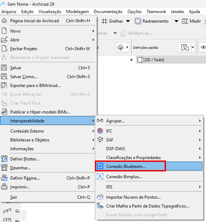Open Conexão Bimplus via its icon
The height and width of the screenshot is (222, 206).
[100, 177]
